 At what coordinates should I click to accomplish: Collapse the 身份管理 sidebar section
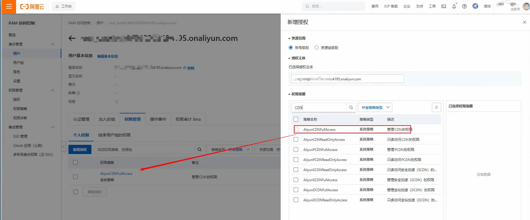[53, 44]
